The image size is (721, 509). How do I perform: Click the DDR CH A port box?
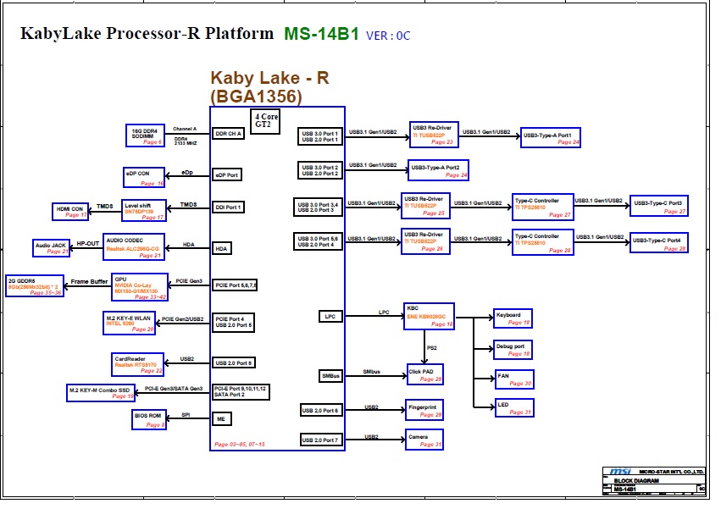[228, 134]
